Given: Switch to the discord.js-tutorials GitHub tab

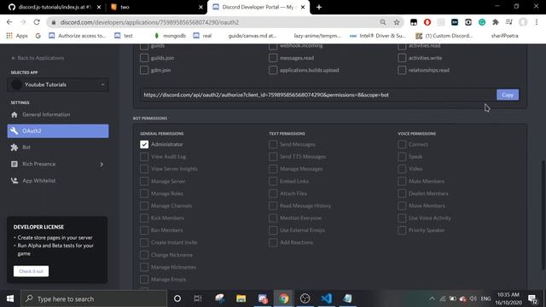Looking at the screenshot, I should (55, 7).
